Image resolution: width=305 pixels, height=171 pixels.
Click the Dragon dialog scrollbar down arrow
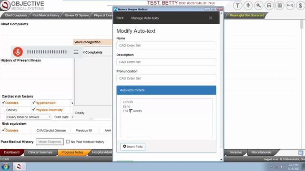(221, 160)
